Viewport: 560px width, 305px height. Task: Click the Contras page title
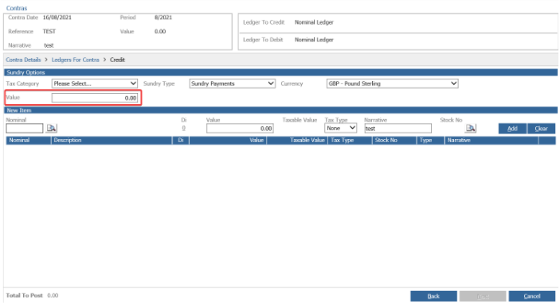[x=17, y=8]
